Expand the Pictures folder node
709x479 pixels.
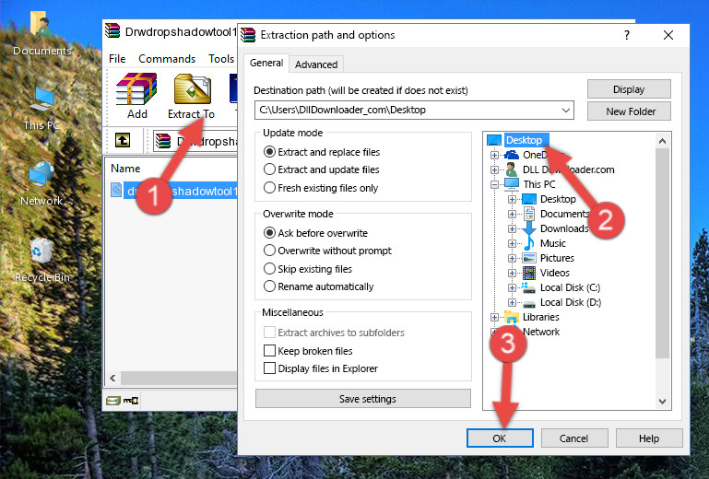pos(512,259)
